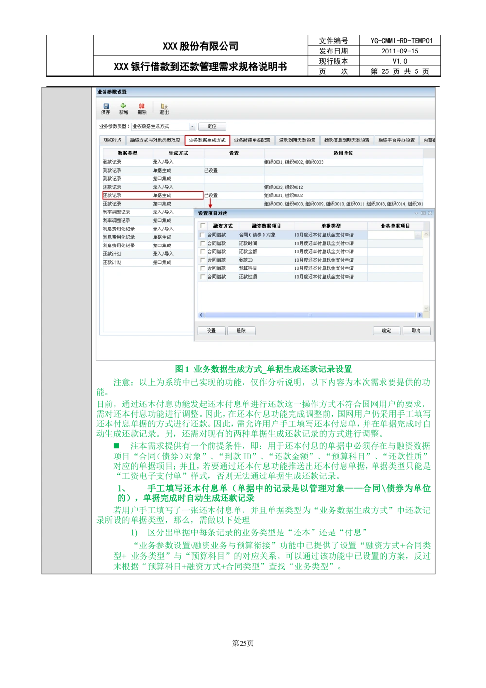
Task: Click the dialog's horizontal scrollbar right arrow
Action: [419, 315]
